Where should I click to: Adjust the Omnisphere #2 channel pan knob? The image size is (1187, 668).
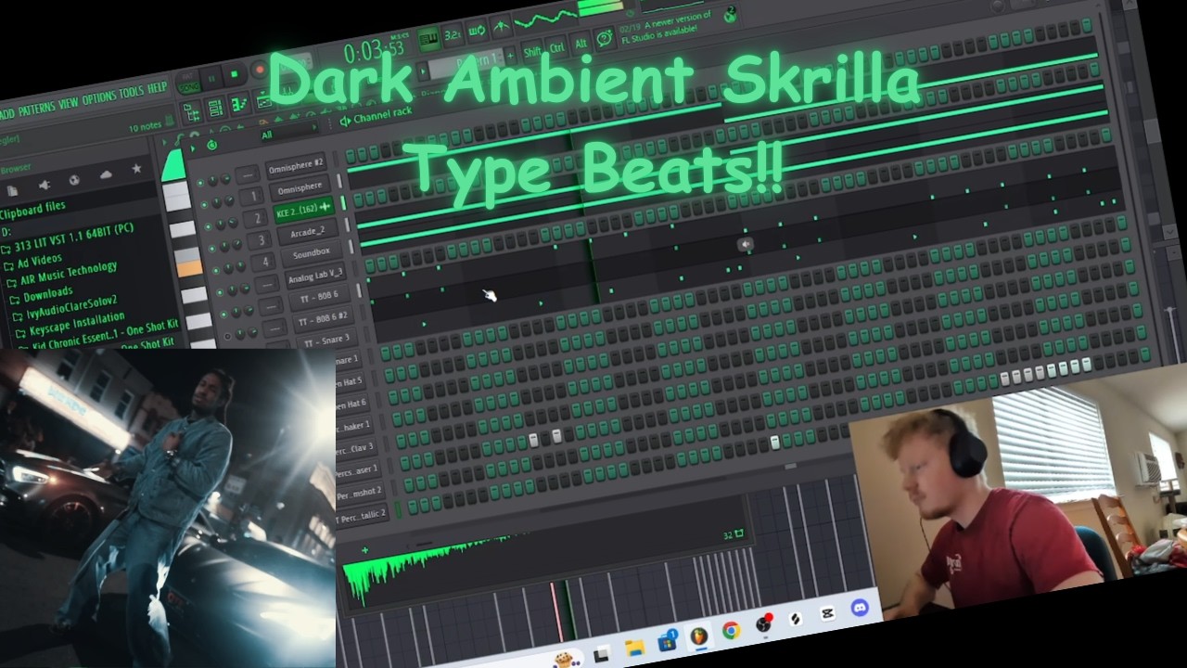pyautogui.click(x=212, y=181)
